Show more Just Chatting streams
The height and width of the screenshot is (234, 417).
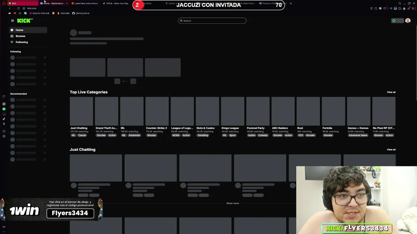233,203
